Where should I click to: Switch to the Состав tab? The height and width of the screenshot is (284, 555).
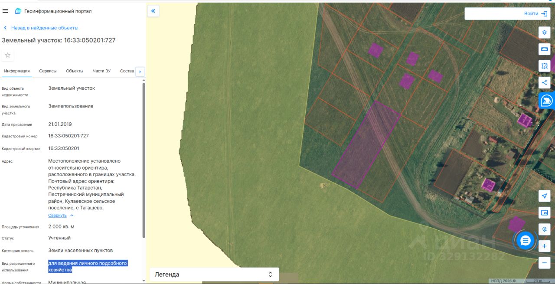(127, 71)
